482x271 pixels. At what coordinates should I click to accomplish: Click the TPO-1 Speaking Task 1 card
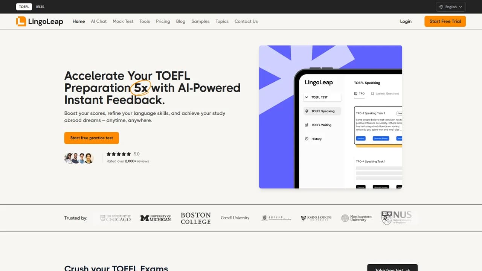378,125
